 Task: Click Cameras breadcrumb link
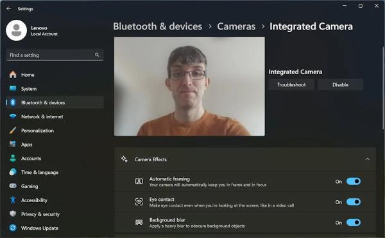coord(236,26)
